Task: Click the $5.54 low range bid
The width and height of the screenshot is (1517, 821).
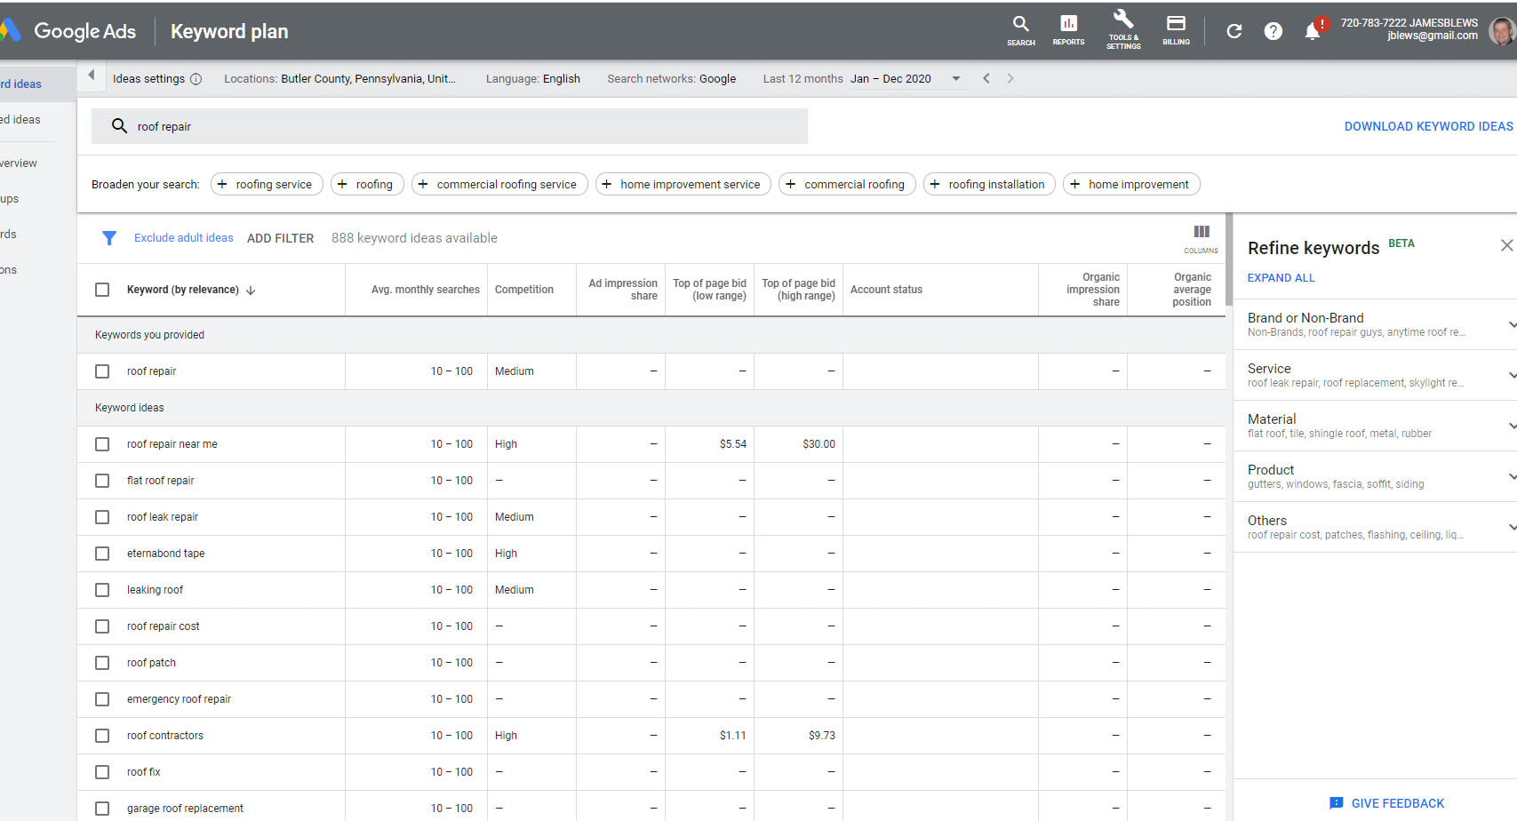Action: point(733,444)
